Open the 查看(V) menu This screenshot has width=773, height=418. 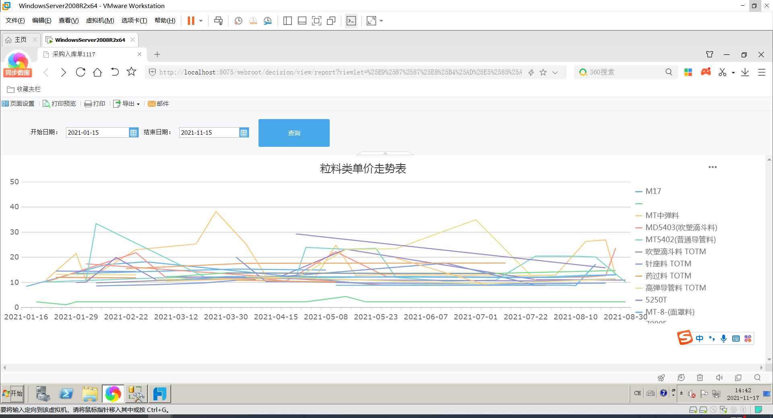pos(68,21)
